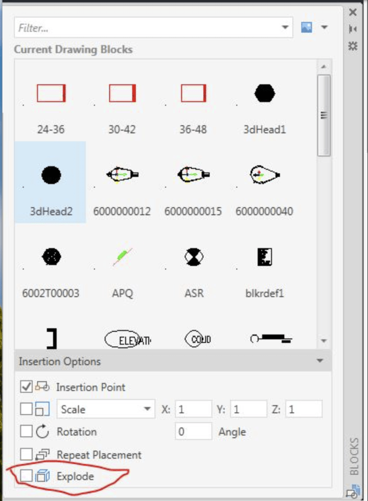Click the Z scale input field
The image size is (368, 501).
pyautogui.click(x=304, y=409)
